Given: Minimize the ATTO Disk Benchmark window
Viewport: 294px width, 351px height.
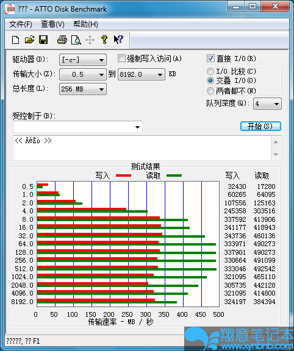Looking at the screenshot, I should (236, 7).
